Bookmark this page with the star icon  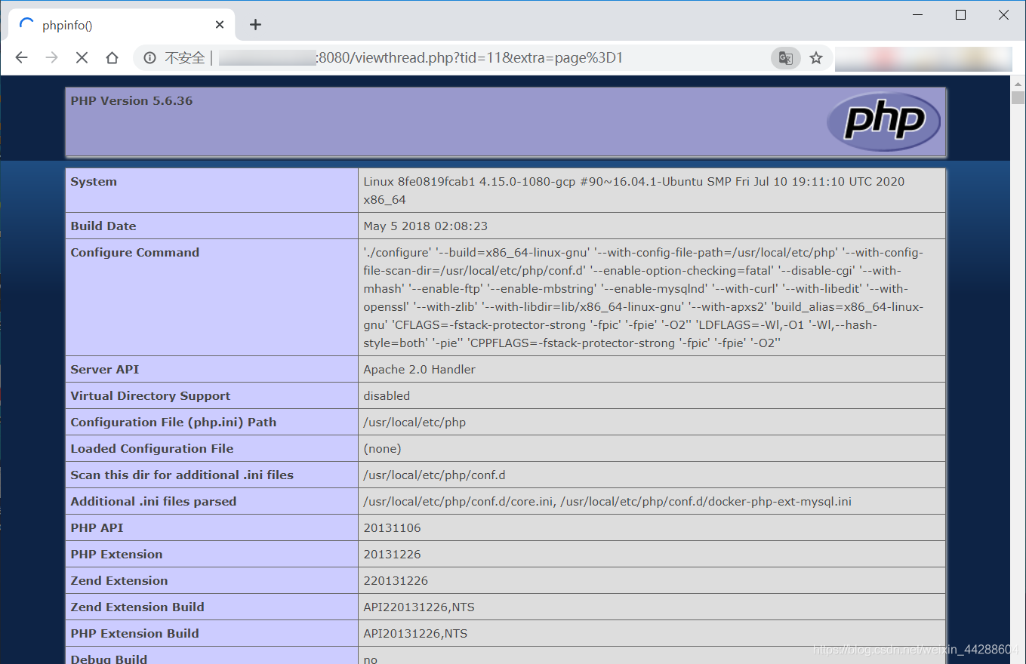816,57
